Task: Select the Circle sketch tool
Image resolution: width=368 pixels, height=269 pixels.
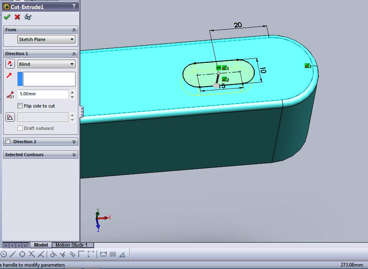Action: (x=4, y=254)
